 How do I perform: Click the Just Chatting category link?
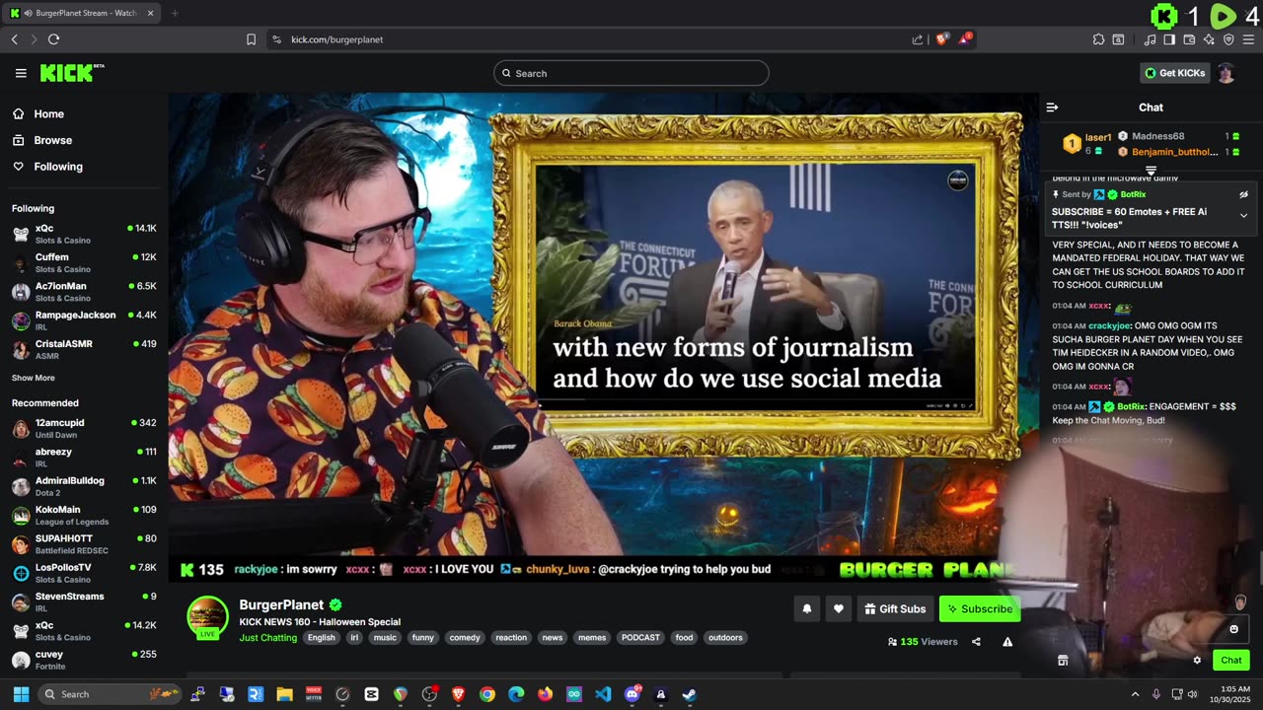tap(267, 638)
